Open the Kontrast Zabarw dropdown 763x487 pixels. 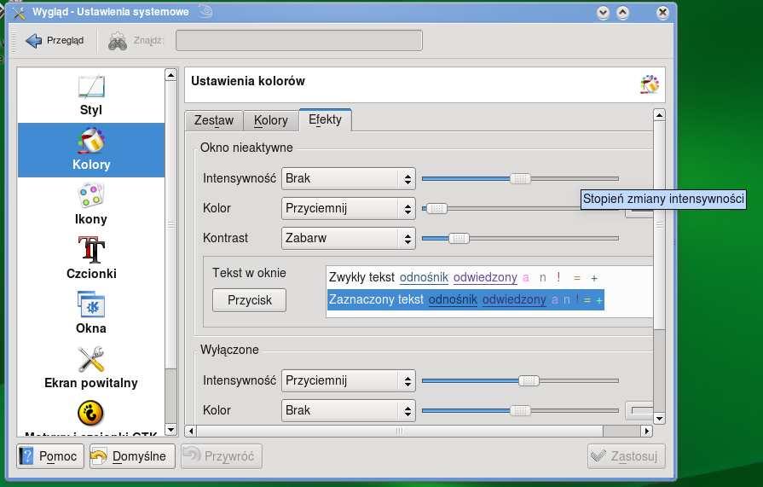(x=349, y=238)
